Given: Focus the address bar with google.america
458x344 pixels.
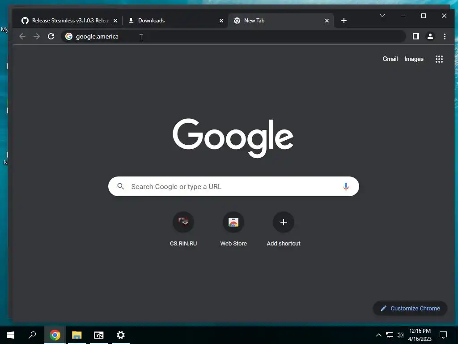Looking at the screenshot, I should point(233,36).
